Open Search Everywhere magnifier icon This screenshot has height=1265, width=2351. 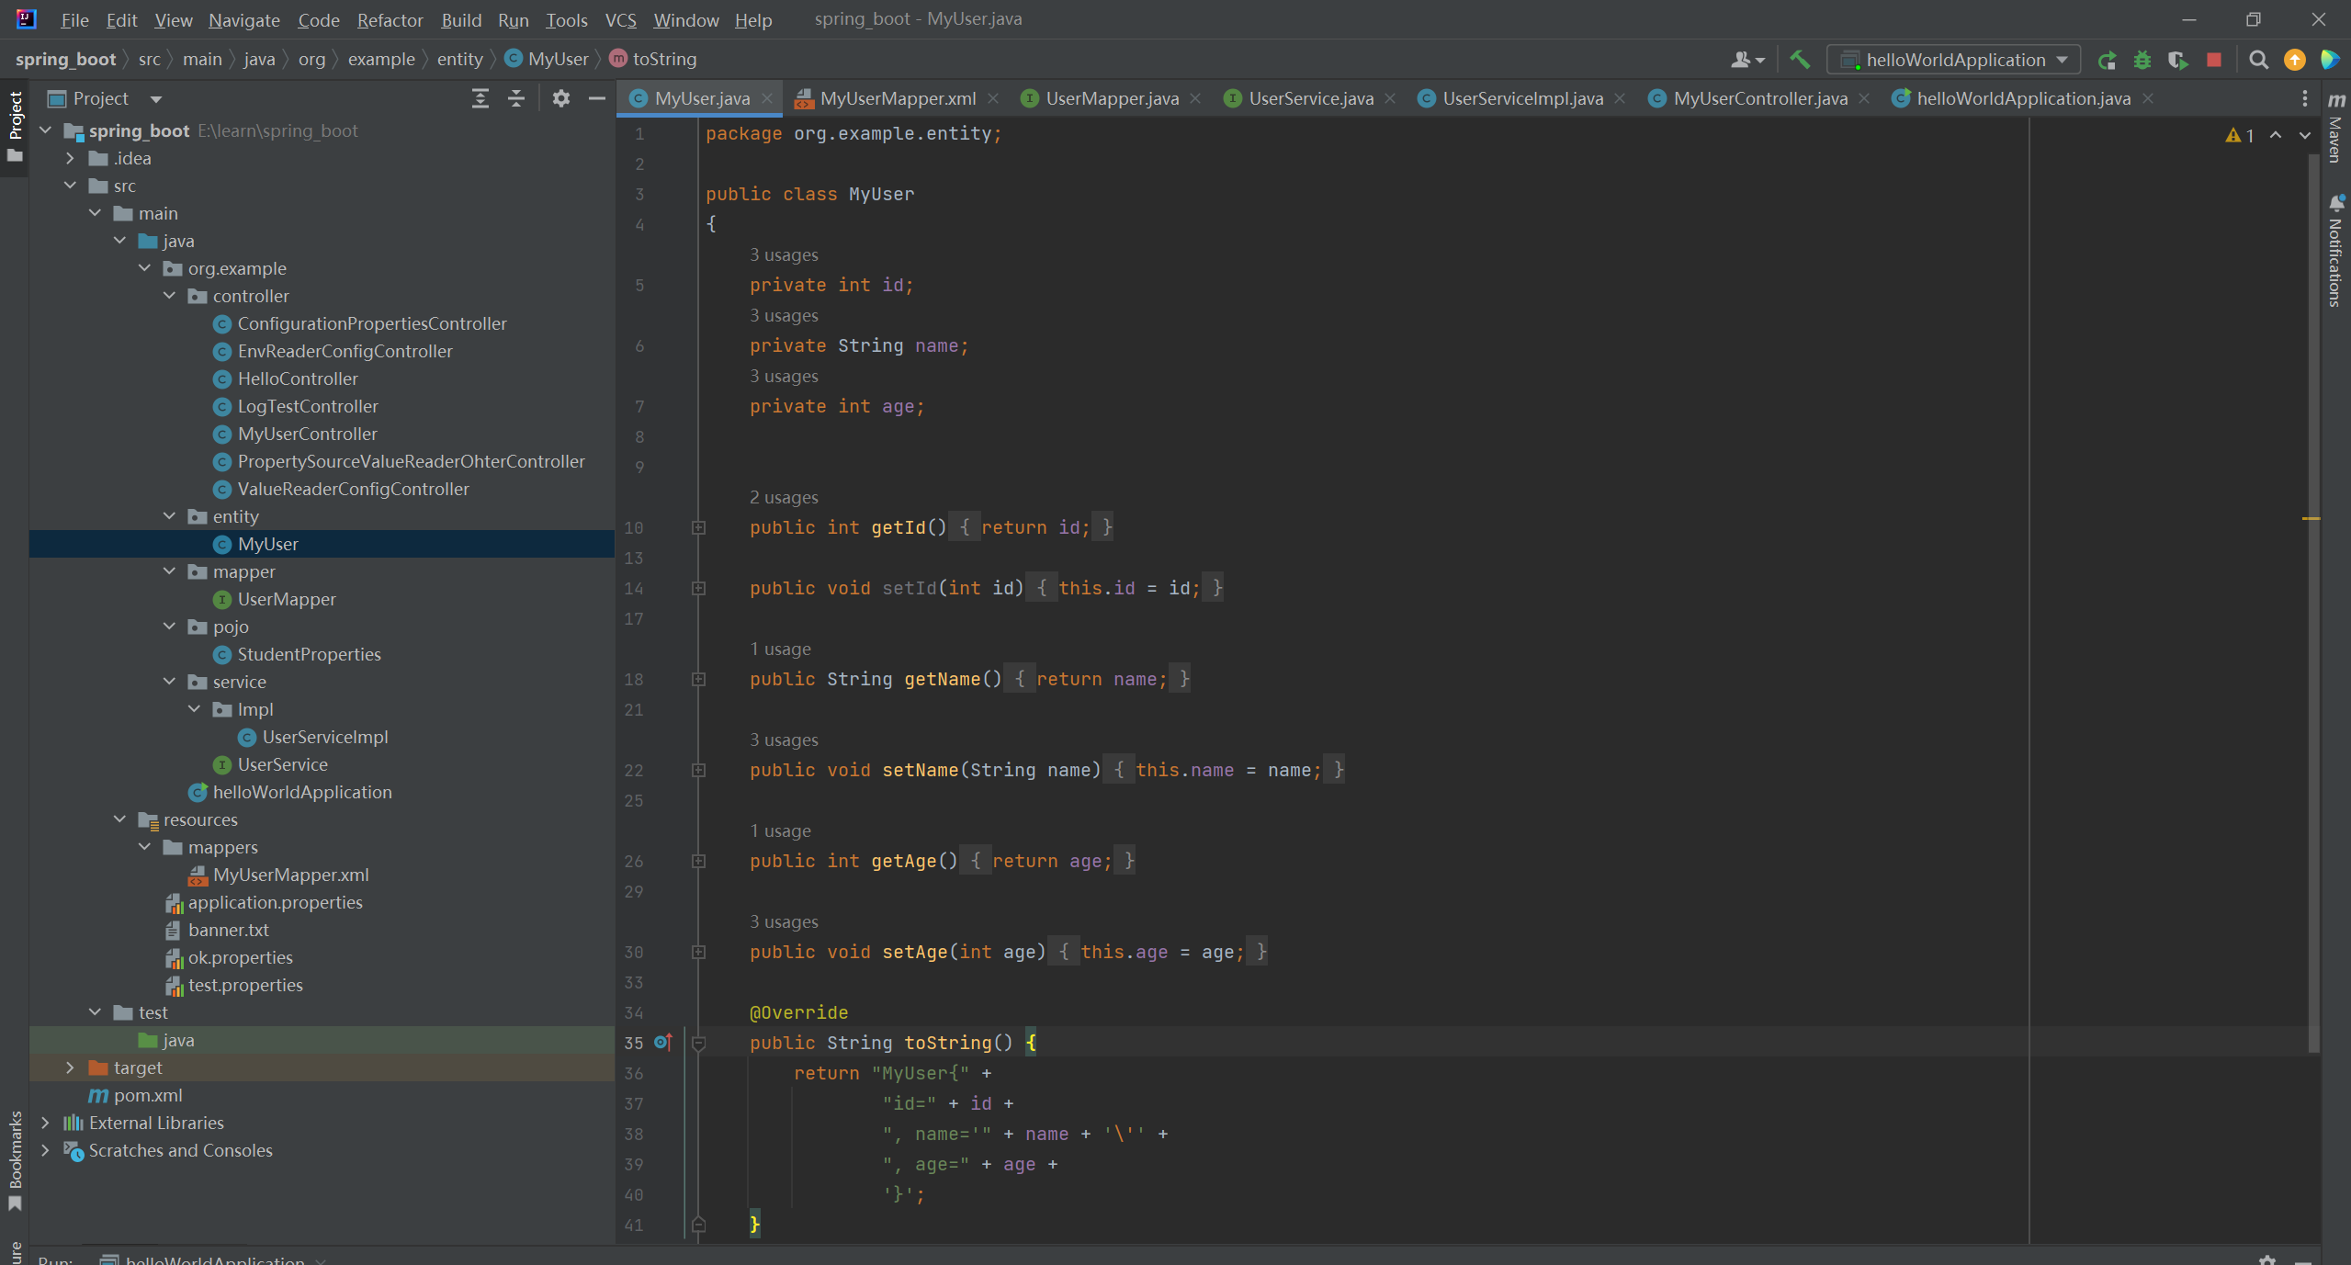pyautogui.click(x=2257, y=60)
